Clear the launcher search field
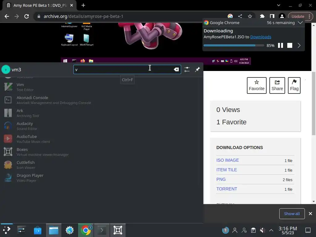 click(176, 69)
